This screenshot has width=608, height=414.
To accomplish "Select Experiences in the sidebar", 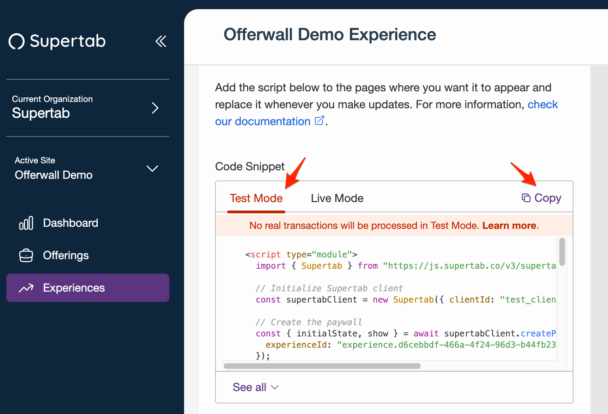I will pyautogui.click(x=88, y=288).
